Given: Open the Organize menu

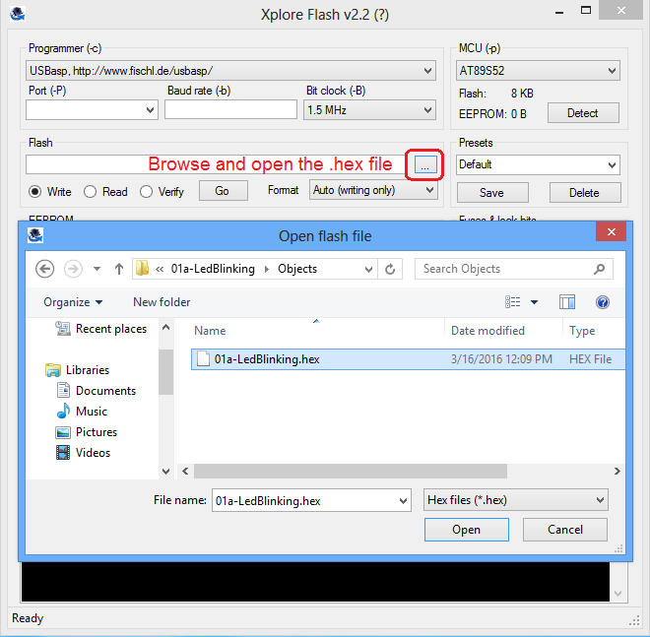Looking at the screenshot, I should point(73,302).
